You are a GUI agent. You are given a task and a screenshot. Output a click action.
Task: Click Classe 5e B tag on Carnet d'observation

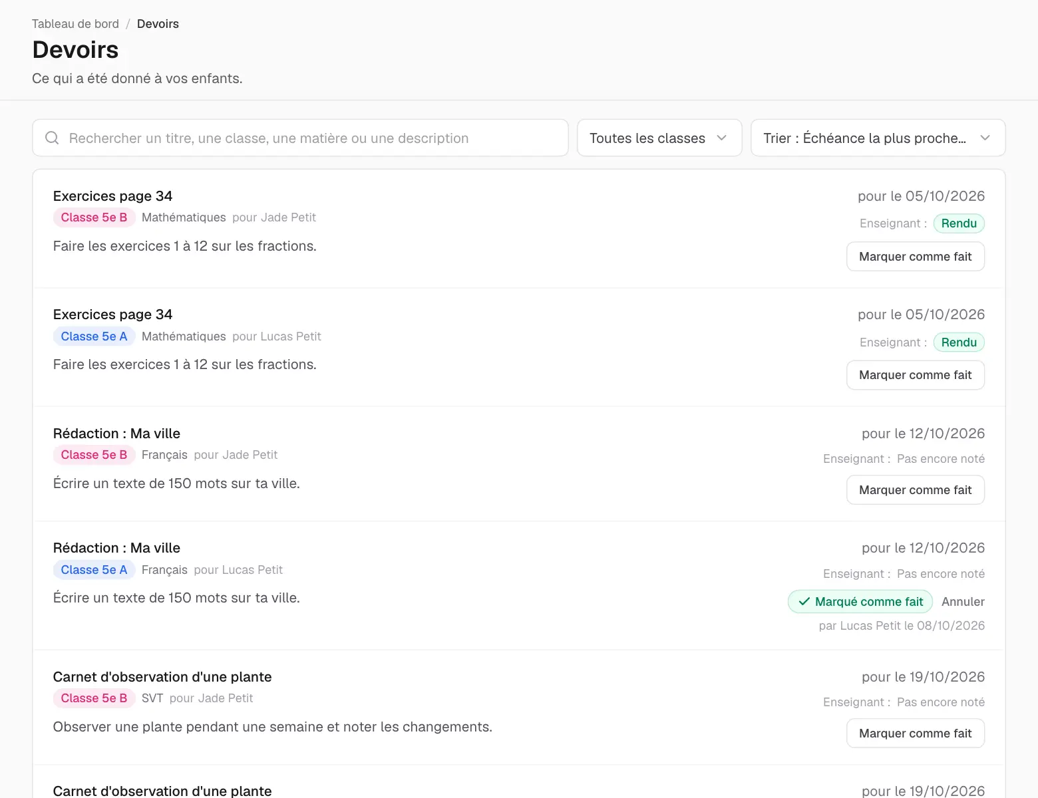pyautogui.click(x=94, y=698)
